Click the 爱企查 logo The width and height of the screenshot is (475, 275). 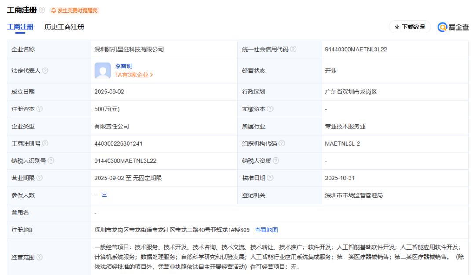[452, 27]
